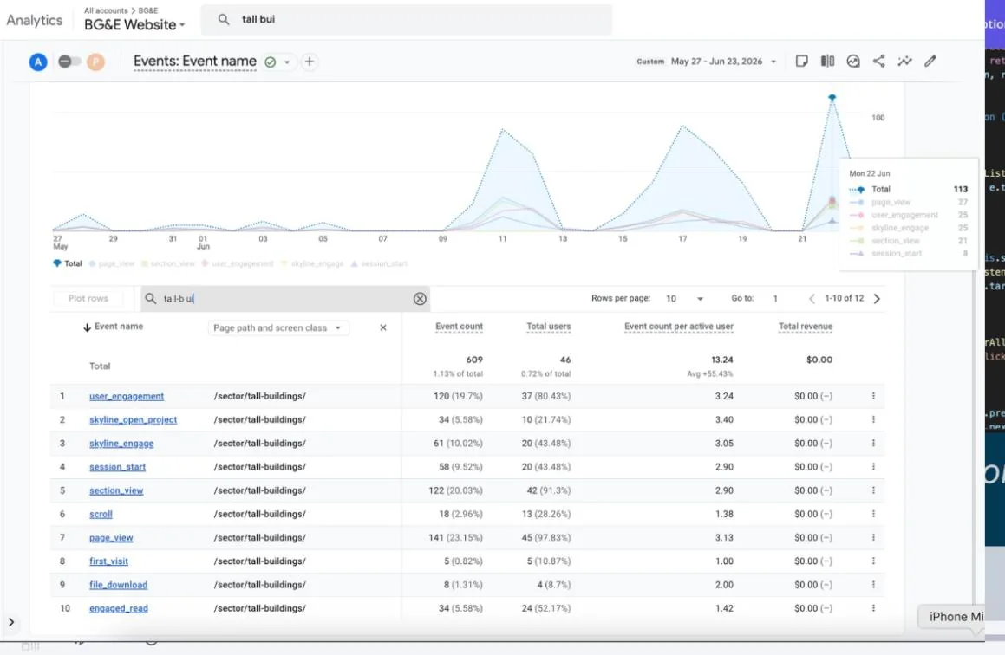Open Page path and screen class dropdown
Viewport: 1005px width, 655px height.
pyautogui.click(x=278, y=327)
